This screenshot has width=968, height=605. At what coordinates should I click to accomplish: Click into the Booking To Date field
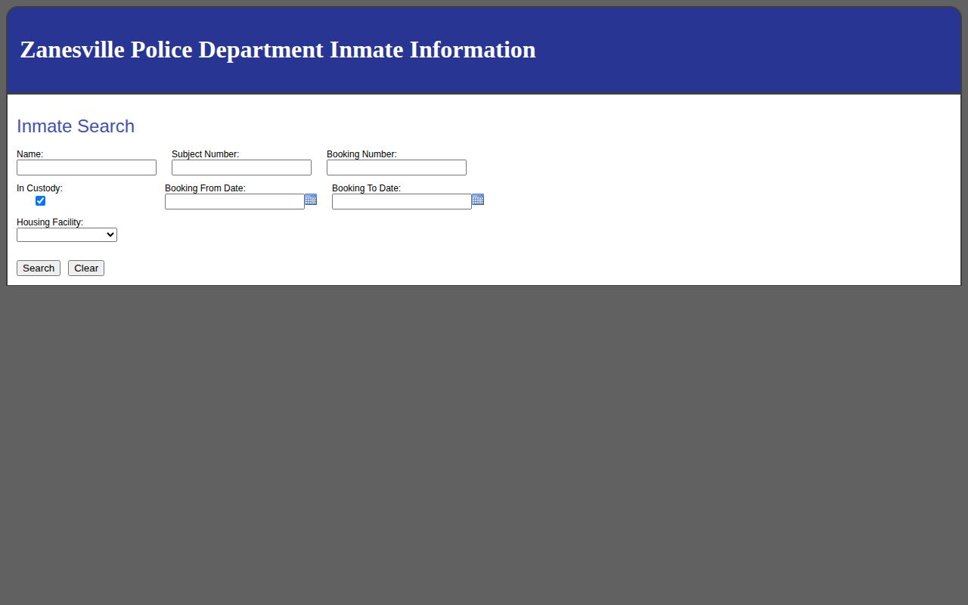[x=402, y=201]
